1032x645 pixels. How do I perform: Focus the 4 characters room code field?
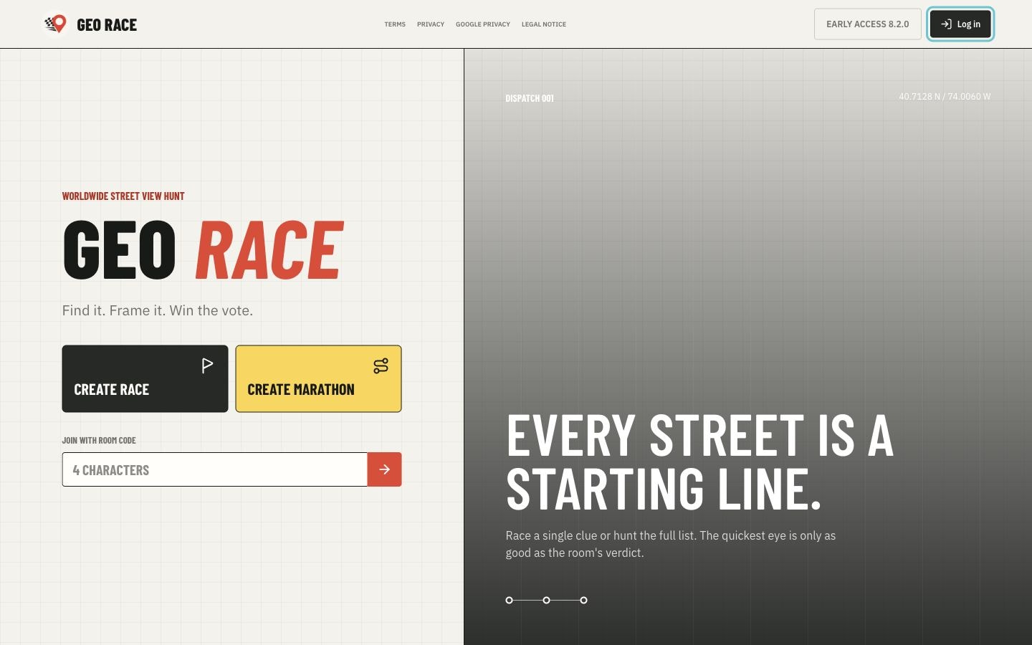(215, 469)
